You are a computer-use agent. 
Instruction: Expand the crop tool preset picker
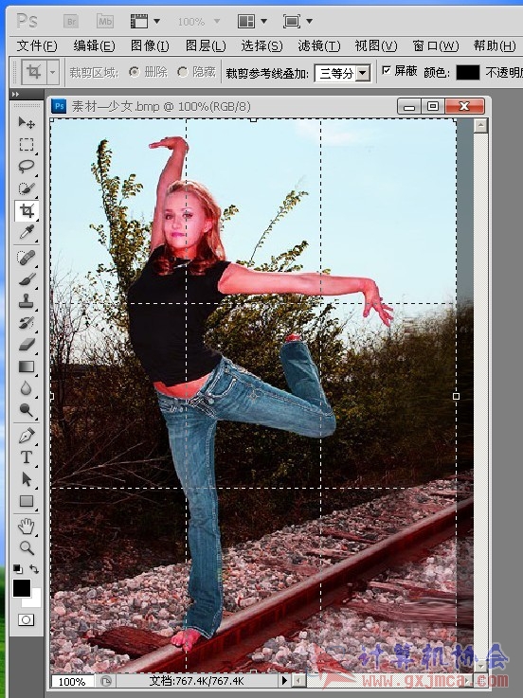click(52, 72)
